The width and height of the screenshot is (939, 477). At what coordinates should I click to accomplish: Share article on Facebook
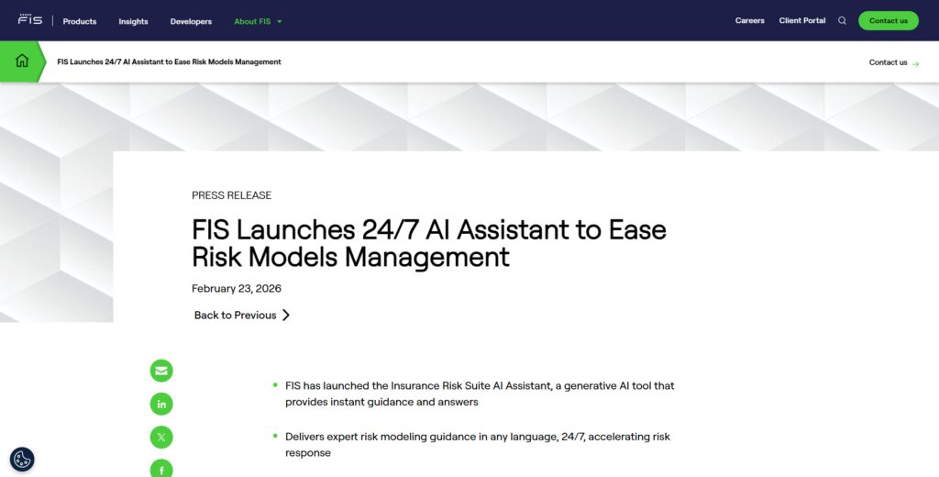161,468
